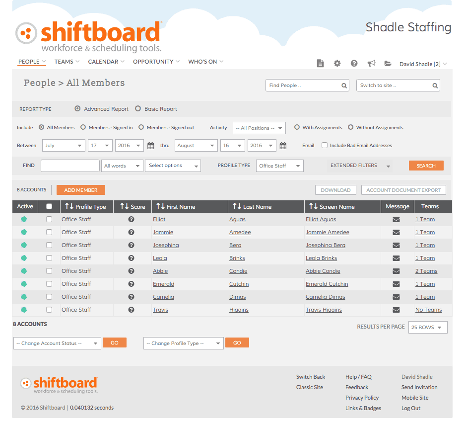
Task: Open Change Account Status dropdown
Action: click(57, 343)
